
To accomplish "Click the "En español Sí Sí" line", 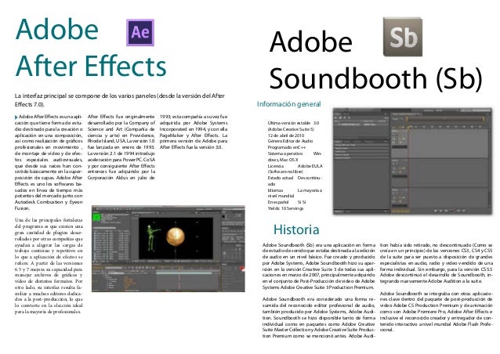I will [x=287, y=202].
